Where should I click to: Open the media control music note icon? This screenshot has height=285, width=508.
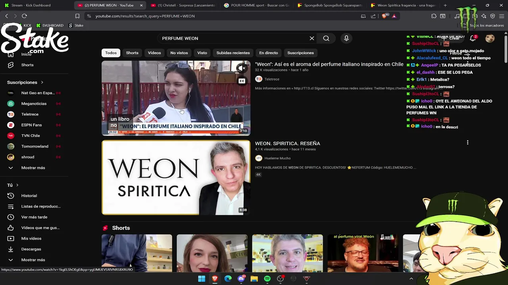457,16
